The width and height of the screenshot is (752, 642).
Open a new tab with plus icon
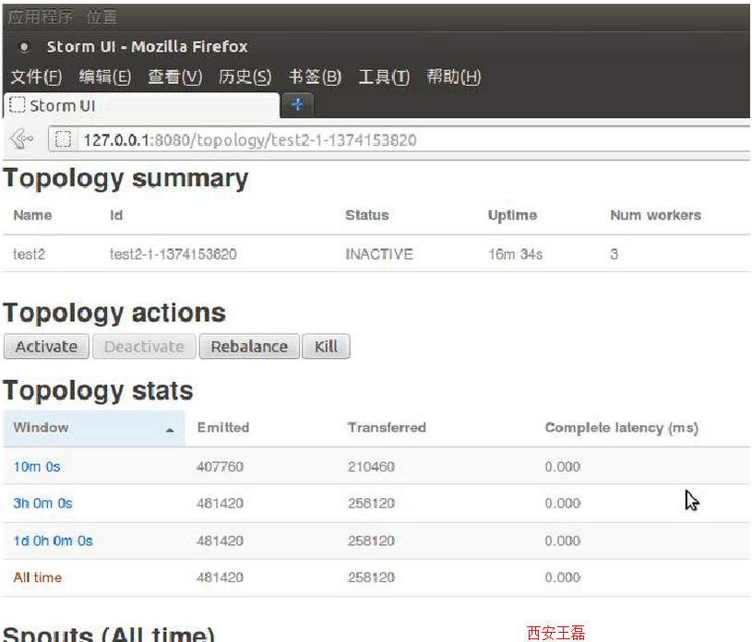[x=296, y=105]
